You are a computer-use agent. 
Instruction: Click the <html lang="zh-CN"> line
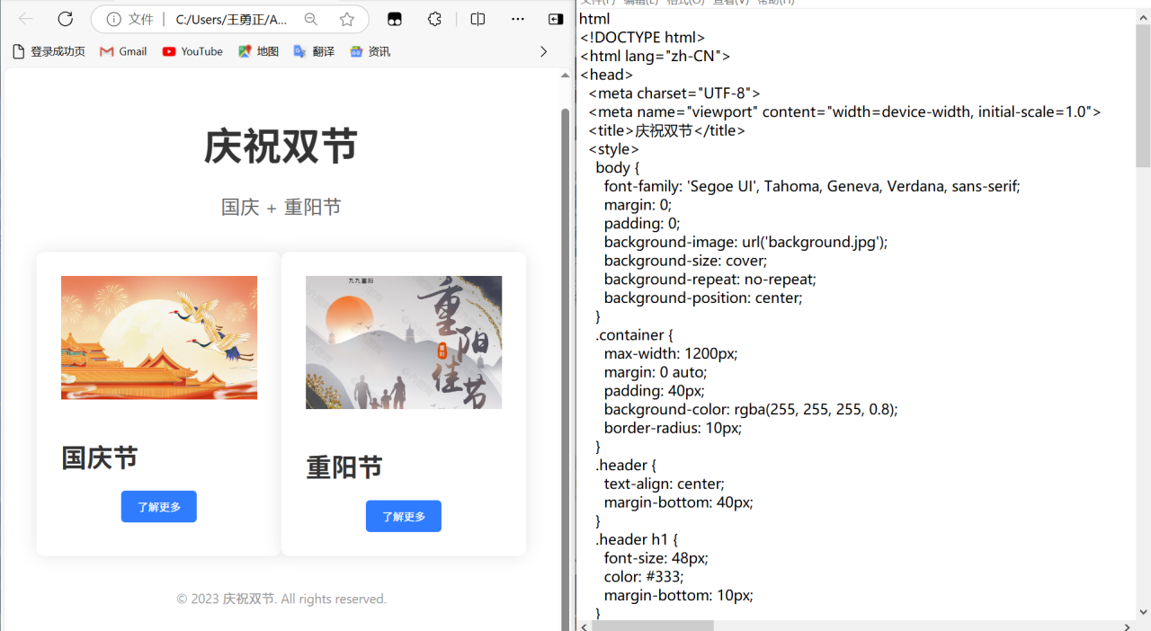pyautogui.click(x=655, y=56)
